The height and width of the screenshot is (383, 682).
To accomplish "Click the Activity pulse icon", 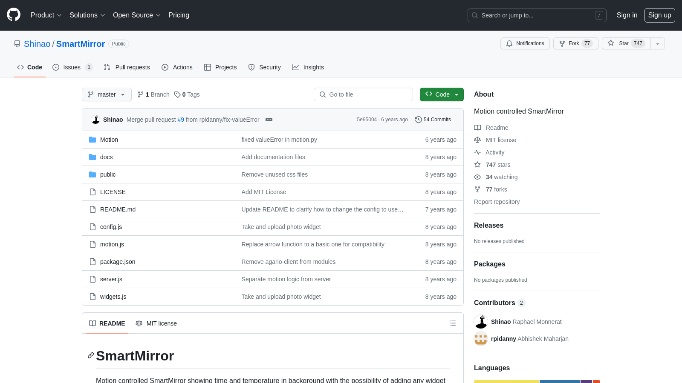I will [477, 152].
